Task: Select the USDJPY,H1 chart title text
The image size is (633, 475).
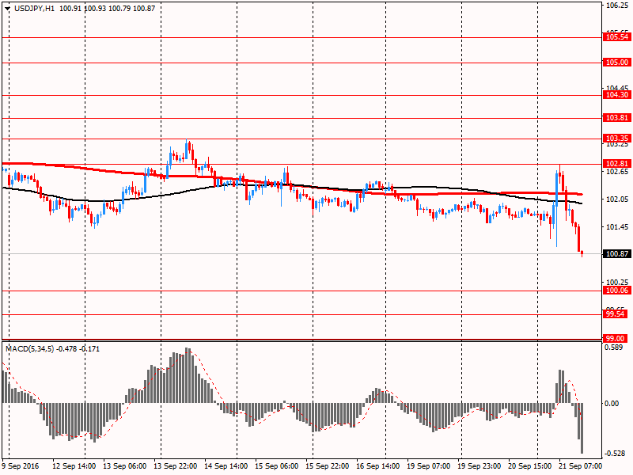Action: pyautogui.click(x=34, y=9)
